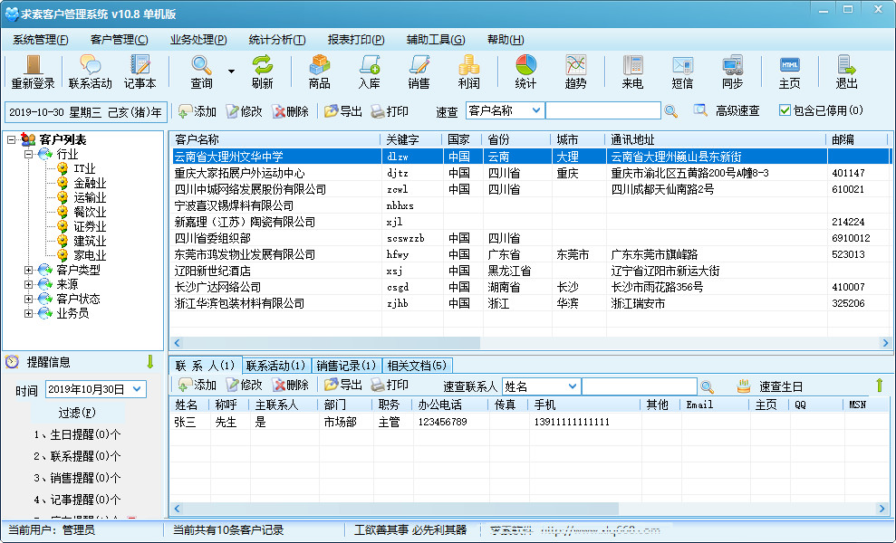Switch to the 销售记录 tab
The height and width of the screenshot is (543, 896).
coord(342,365)
